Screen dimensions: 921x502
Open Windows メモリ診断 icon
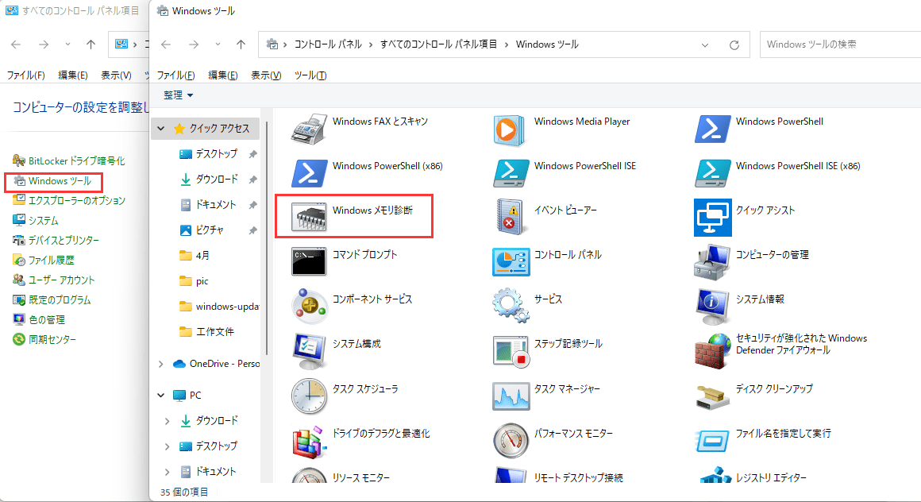click(310, 215)
